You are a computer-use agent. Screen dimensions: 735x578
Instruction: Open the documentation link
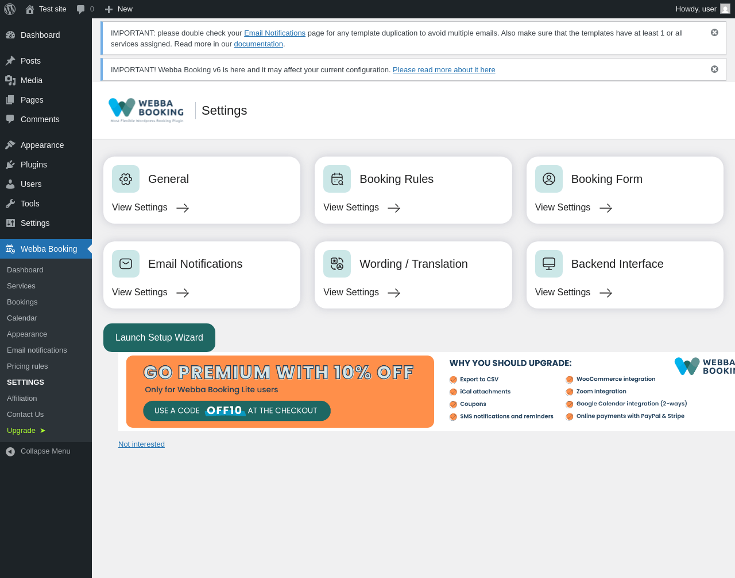coord(258,44)
